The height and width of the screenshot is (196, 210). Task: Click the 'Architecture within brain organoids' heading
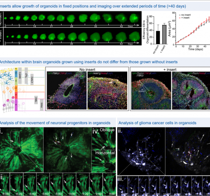tap(89, 62)
